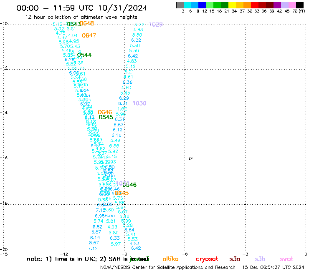Click the wave height value '5.92'
309x271 pixels.
(x=113, y=151)
